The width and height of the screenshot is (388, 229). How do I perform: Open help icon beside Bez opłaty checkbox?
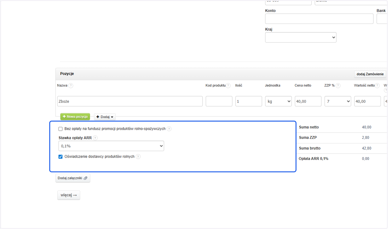point(169,129)
